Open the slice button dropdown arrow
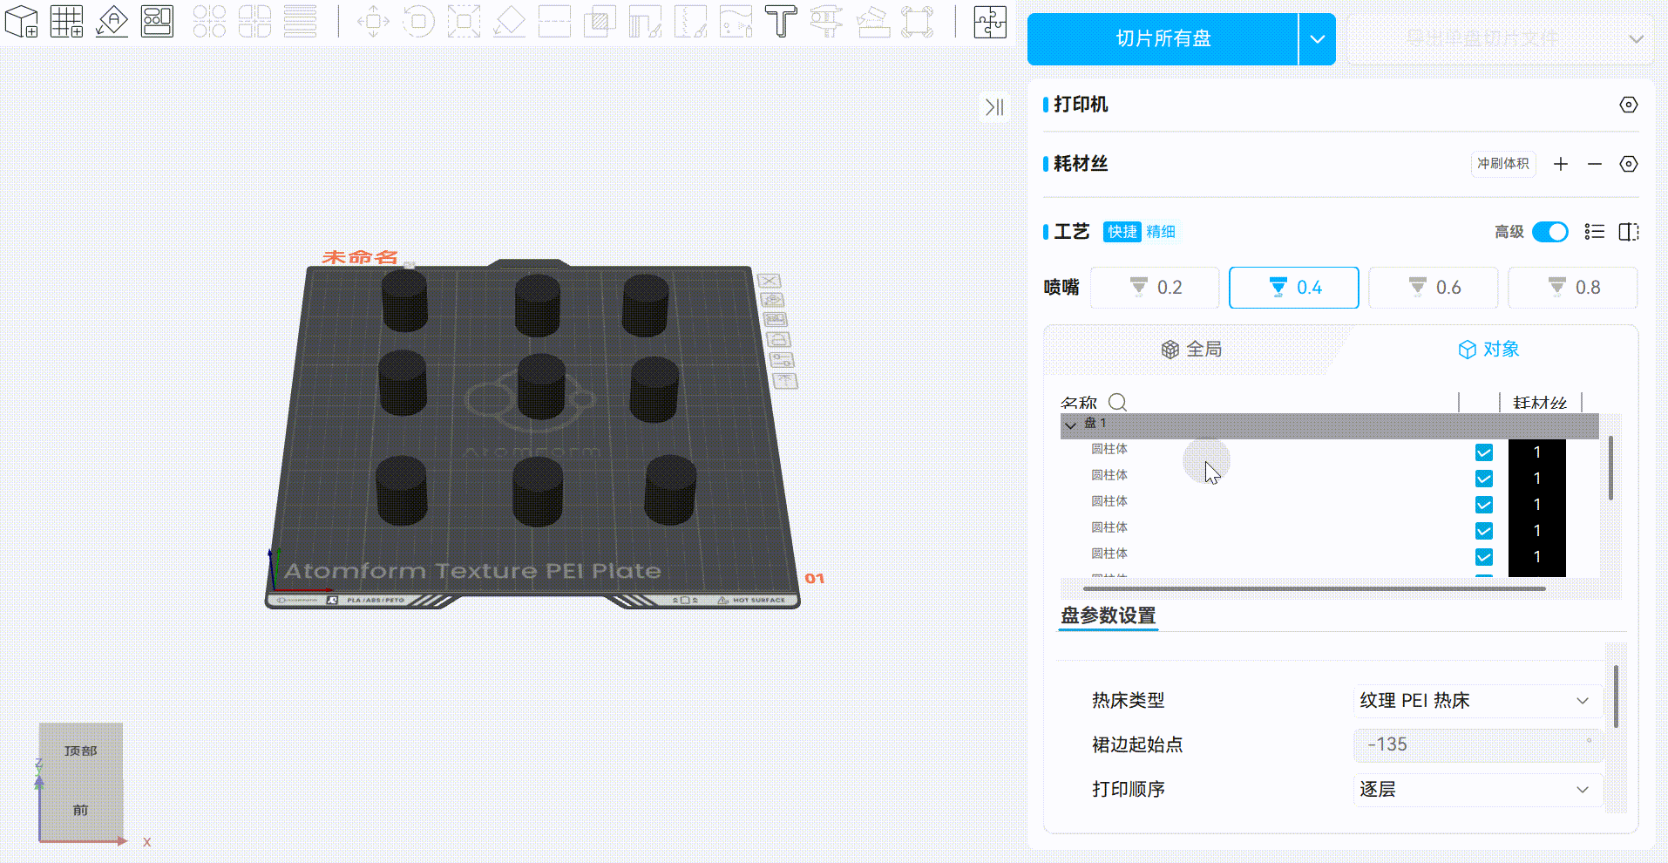1668x863 pixels. tap(1318, 39)
